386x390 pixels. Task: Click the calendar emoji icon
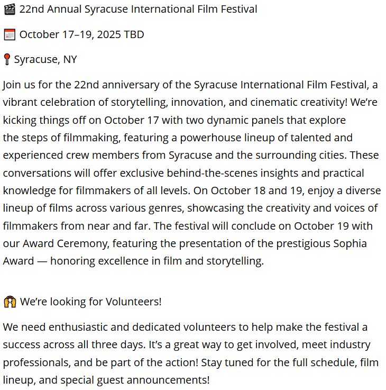point(10,34)
